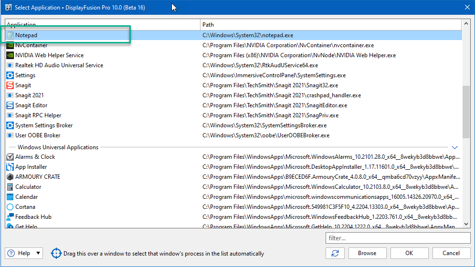Viewport: 475px width, 267px height.
Task: Click the System Settings Broker gear icon
Action: [10, 125]
